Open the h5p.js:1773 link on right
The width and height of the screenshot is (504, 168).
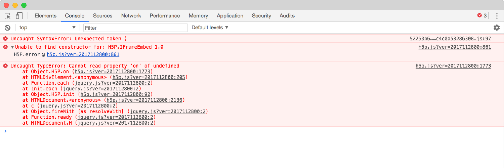click(453, 66)
